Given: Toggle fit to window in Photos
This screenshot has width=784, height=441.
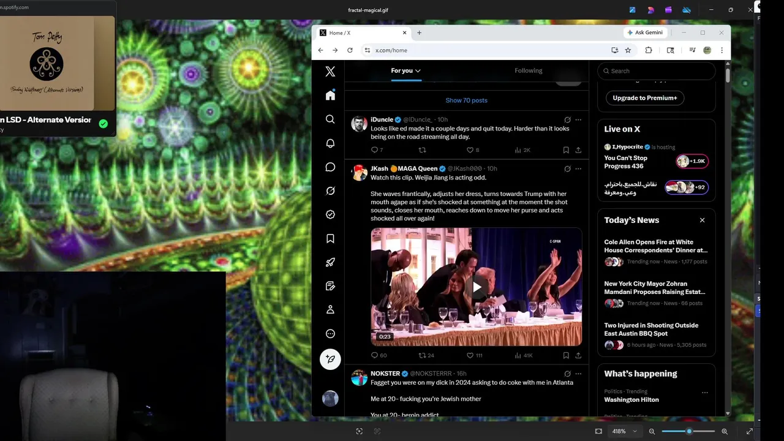Looking at the screenshot, I should pos(598,431).
